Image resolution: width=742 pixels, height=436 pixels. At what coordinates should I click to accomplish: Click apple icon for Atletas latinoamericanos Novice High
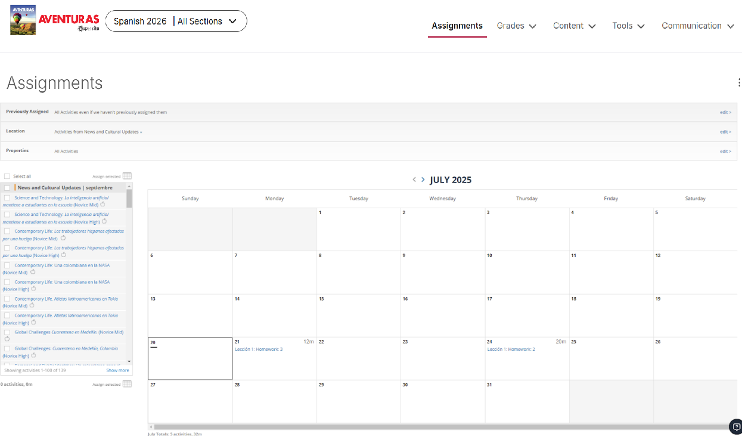(35, 321)
